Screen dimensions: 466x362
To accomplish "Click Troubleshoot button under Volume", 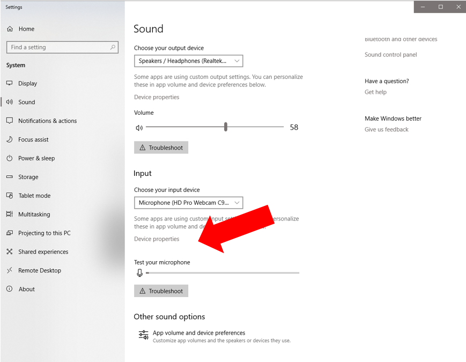I will coord(161,147).
